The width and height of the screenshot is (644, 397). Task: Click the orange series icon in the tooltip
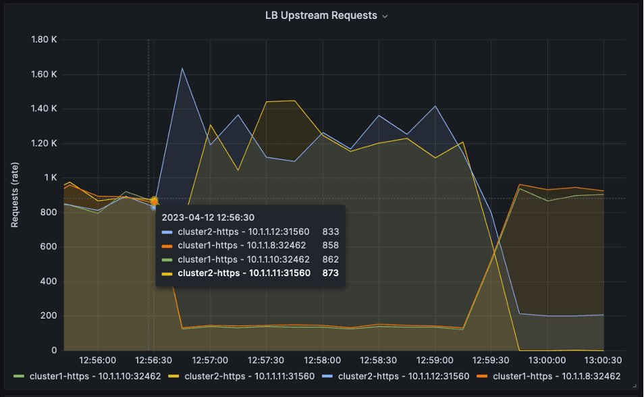pyautogui.click(x=168, y=246)
